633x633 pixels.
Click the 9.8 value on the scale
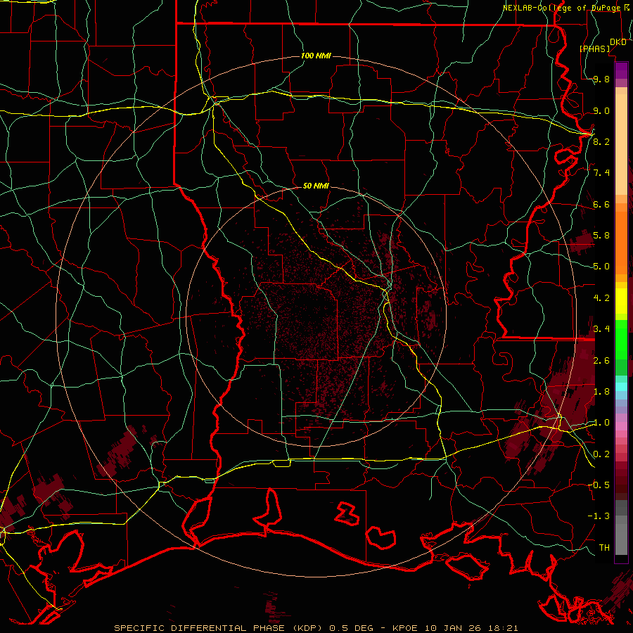pos(601,79)
